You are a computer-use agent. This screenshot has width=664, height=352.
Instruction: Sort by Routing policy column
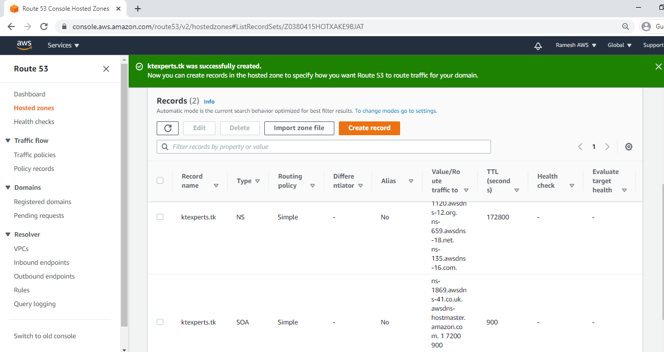312,186
